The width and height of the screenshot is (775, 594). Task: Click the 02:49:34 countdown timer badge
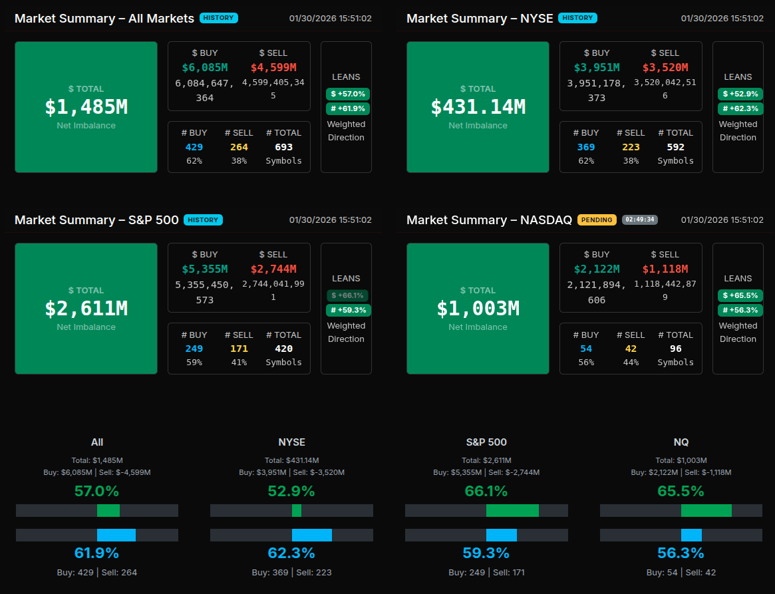[639, 220]
